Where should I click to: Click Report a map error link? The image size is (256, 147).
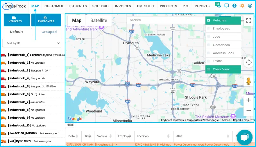[244, 120]
